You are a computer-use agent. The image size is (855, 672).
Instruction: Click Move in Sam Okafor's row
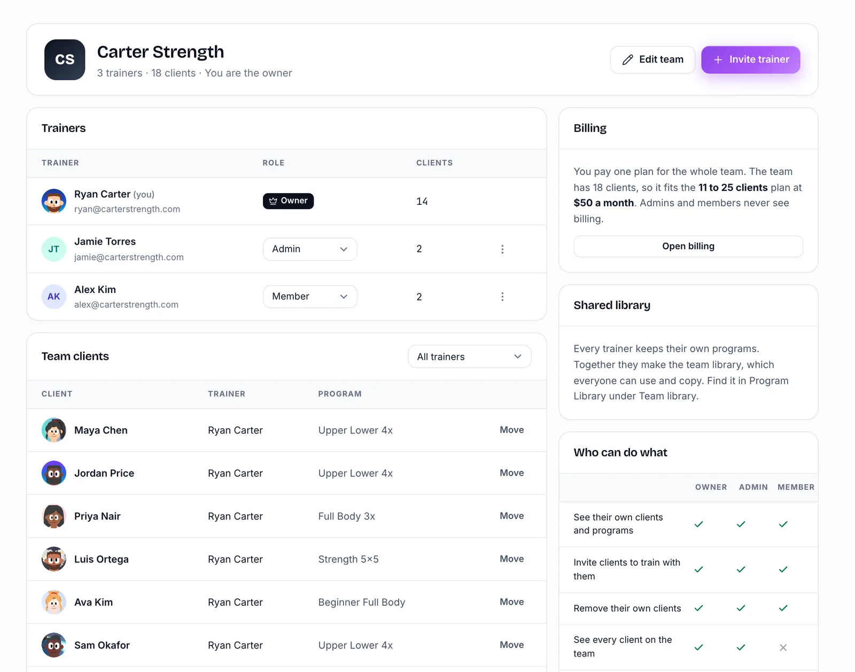click(512, 645)
